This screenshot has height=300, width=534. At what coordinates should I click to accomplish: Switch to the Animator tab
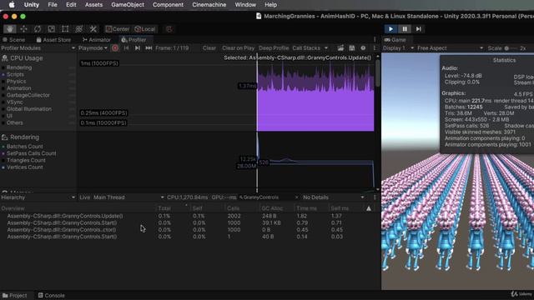(x=97, y=40)
